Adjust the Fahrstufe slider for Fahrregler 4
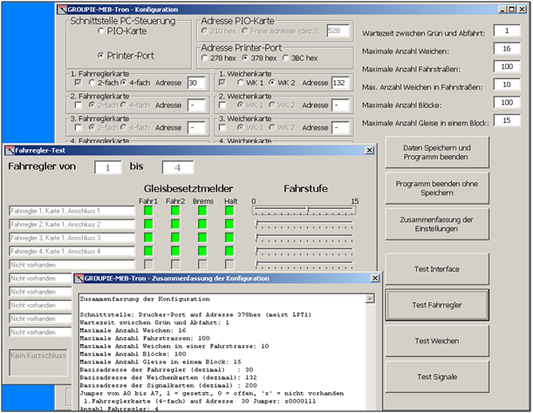This screenshot has width=533, height=413. [x=304, y=251]
